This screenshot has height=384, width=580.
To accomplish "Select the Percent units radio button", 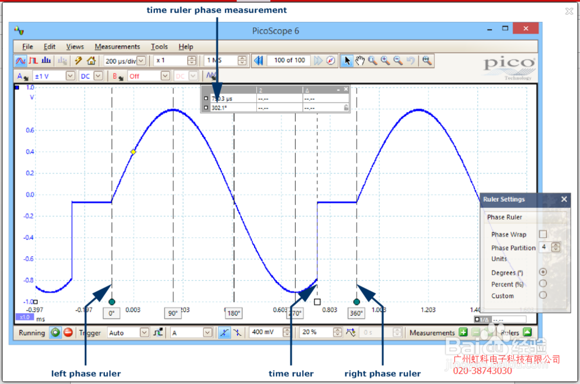I will (543, 284).
